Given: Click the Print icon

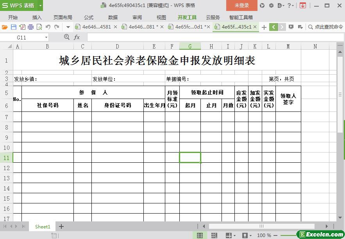Looking at the screenshot, I should pyautogui.click(x=31, y=27).
